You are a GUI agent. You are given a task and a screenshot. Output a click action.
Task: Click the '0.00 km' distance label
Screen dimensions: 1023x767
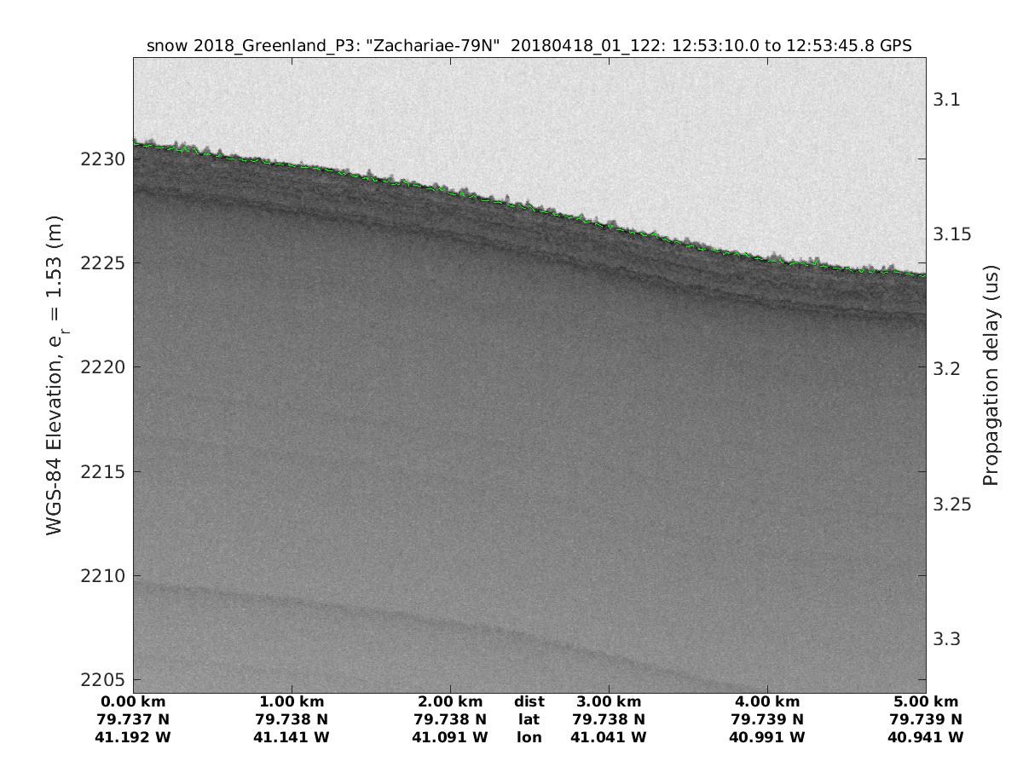coord(134,702)
